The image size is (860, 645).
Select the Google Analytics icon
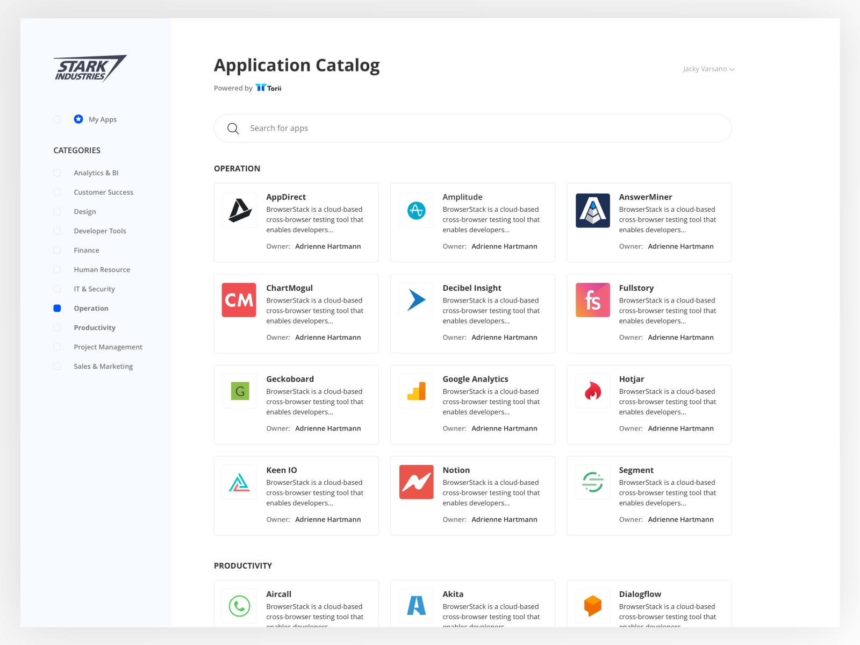[x=415, y=391]
